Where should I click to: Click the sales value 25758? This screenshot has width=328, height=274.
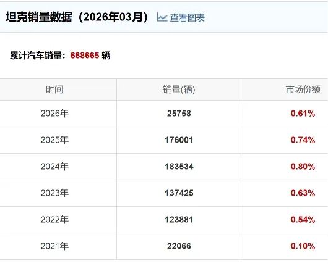coord(179,114)
